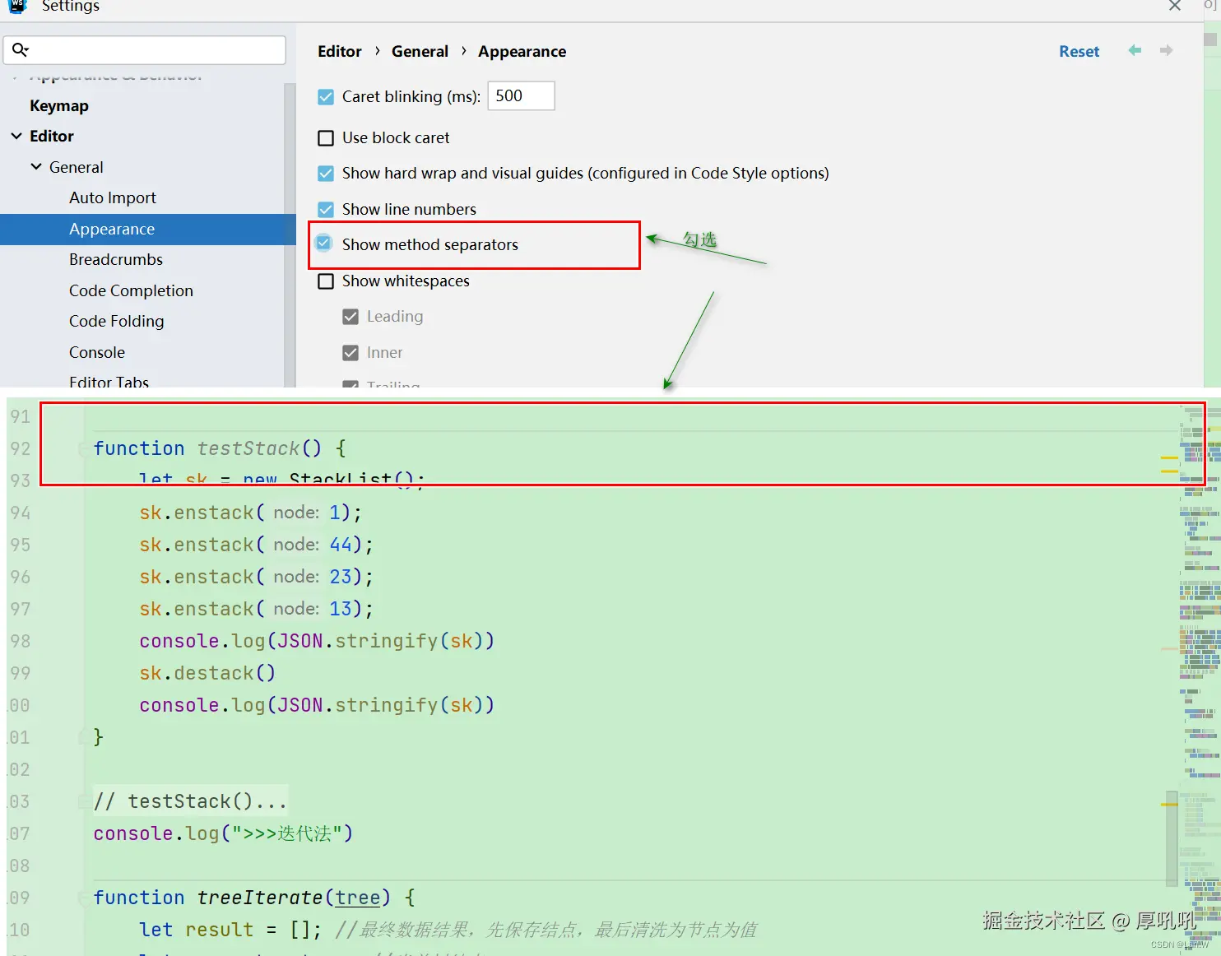The height and width of the screenshot is (956, 1221).
Task: Click the General breadcrumb link
Action: point(420,51)
